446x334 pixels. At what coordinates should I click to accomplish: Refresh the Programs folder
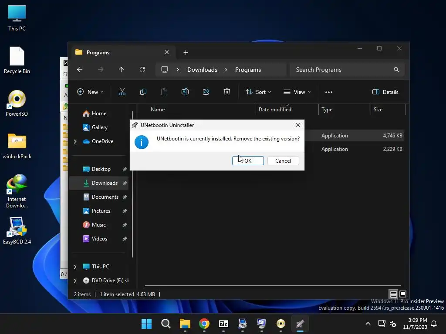[x=142, y=70]
